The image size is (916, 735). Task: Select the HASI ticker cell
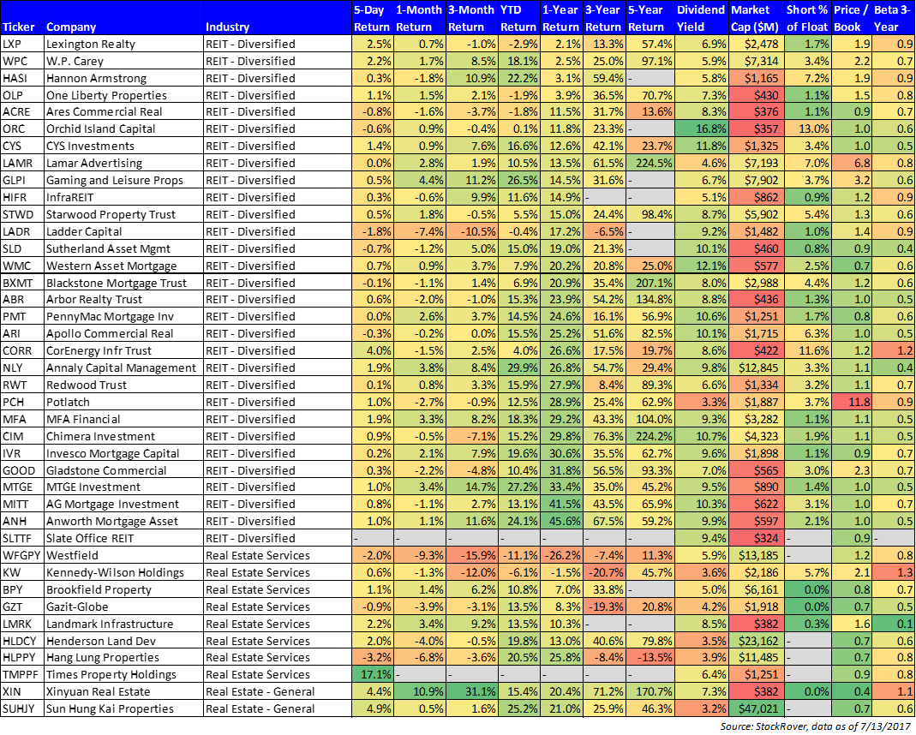coord(22,78)
